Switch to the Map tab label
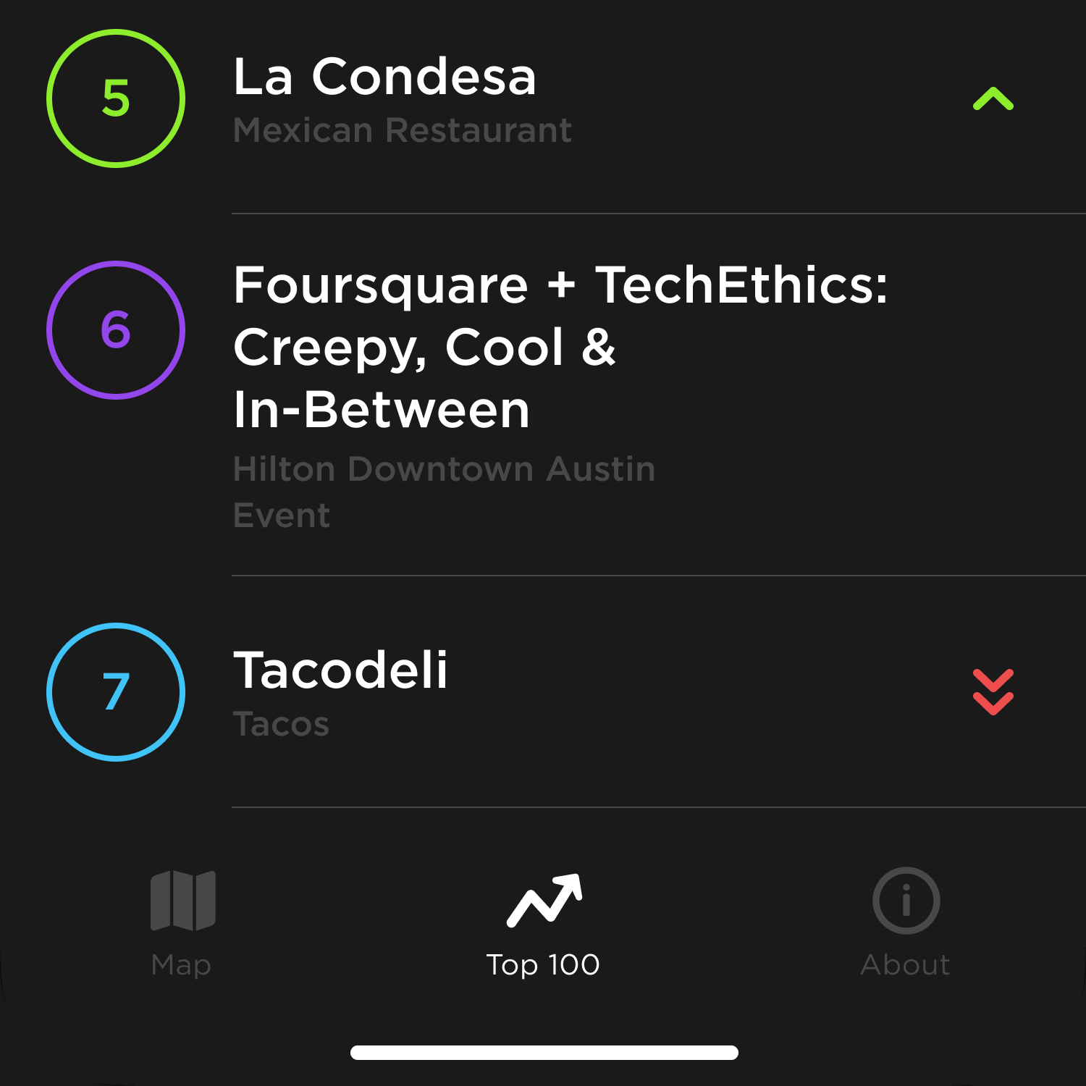This screenshot has width=1086, height=1086. tap(181, 965)
